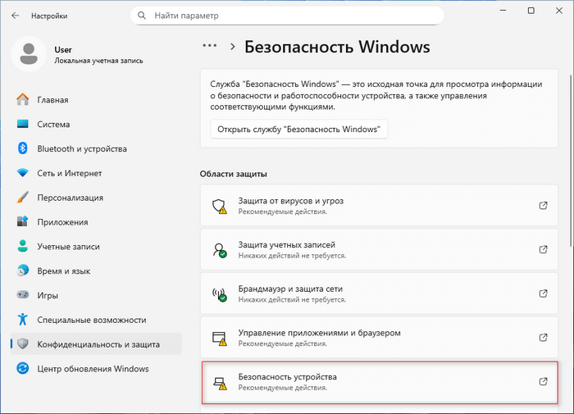Go to Время и язык
This screenshot has width=574, height=414.
(x=64, y=271)
